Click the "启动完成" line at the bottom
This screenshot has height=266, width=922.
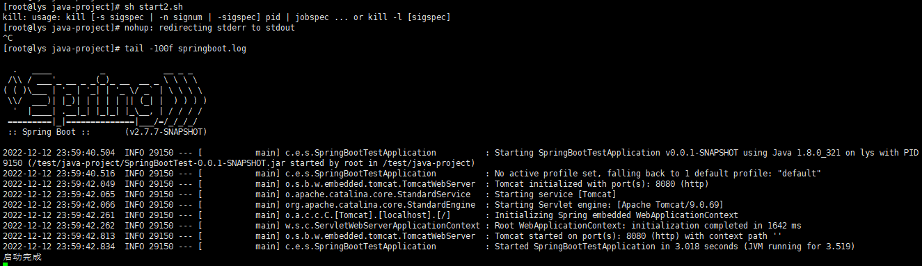22,257
